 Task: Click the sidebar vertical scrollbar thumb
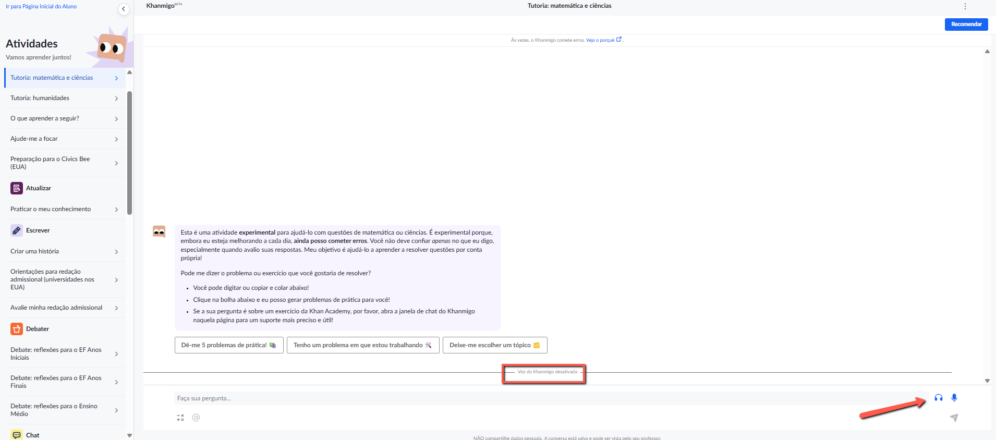point(129,153)
